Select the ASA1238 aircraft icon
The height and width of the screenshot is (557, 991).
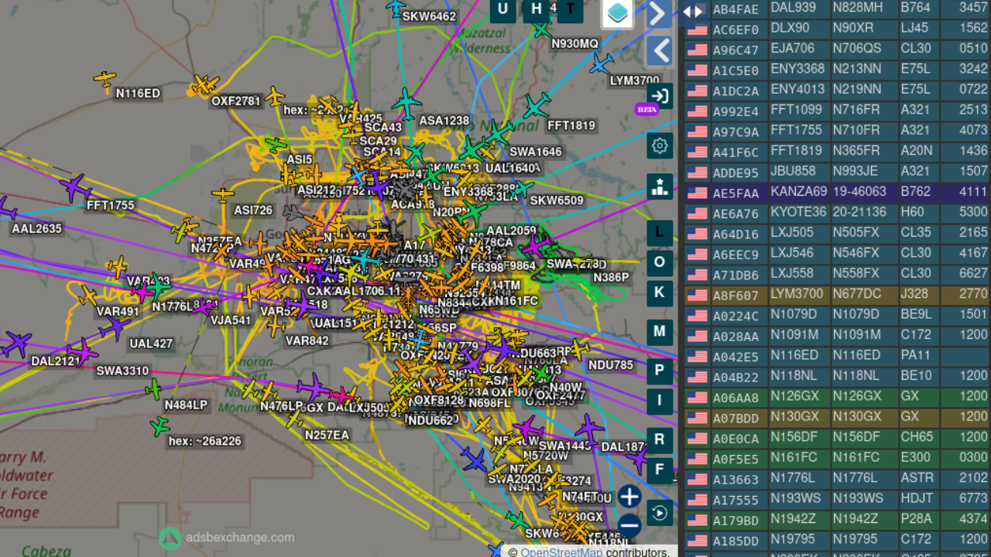point(406,104)
